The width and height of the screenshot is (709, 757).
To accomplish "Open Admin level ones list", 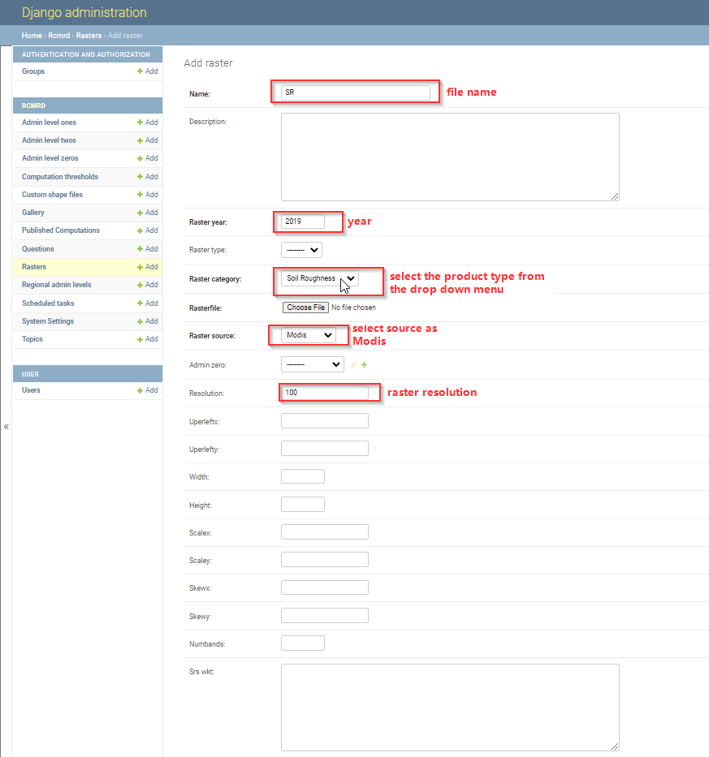I will pyautogui.click(x=49, y=123).
